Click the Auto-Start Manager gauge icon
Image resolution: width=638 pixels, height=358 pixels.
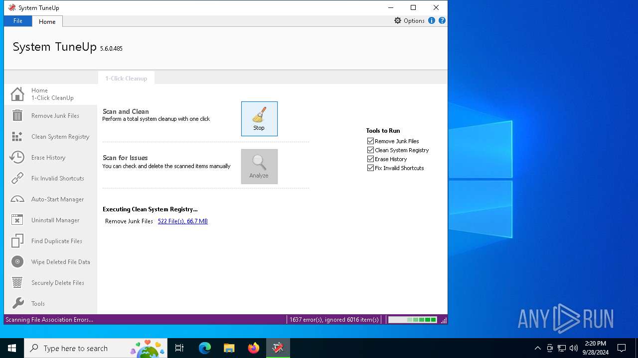click(x=17, y=199)
